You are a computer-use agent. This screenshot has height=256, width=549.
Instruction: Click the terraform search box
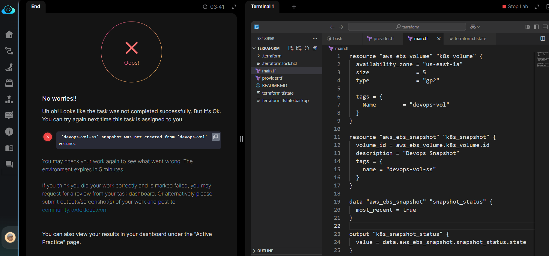pyautogui.click(x=407, y=27)
